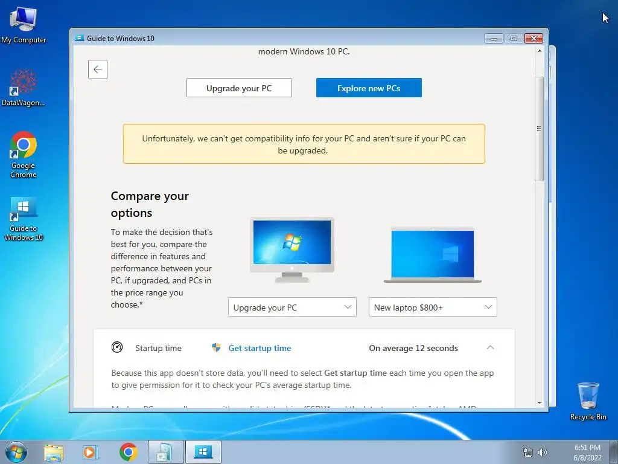
Task: Click the Startup time gauge icon
Action: tap(117, 347)
